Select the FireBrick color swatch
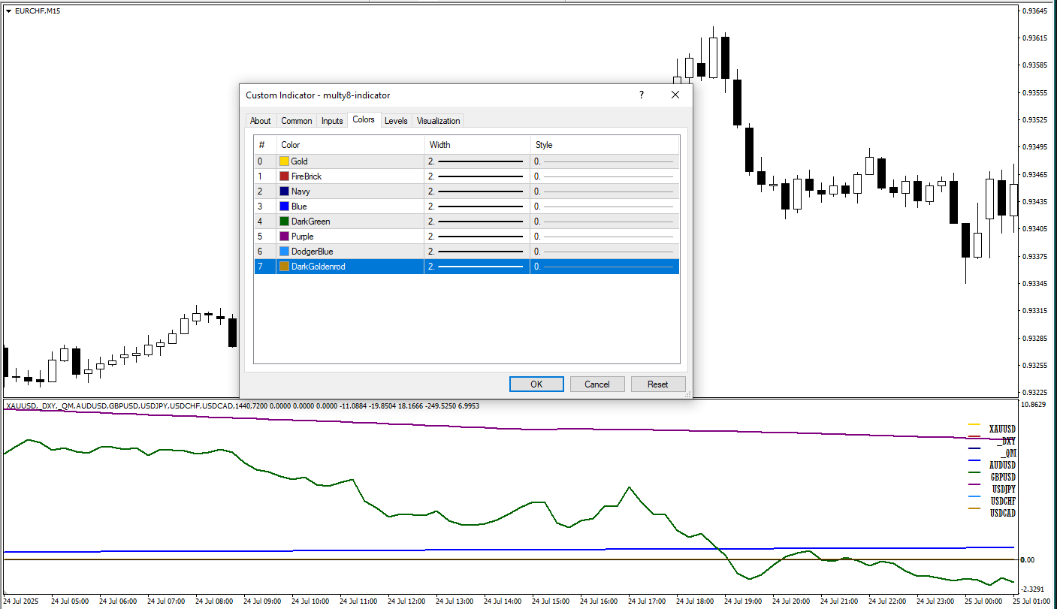 (284, 176)
